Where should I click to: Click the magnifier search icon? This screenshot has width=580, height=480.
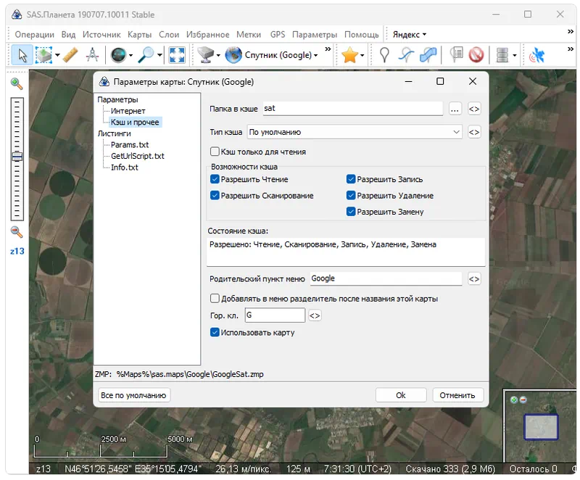[146, 55]
